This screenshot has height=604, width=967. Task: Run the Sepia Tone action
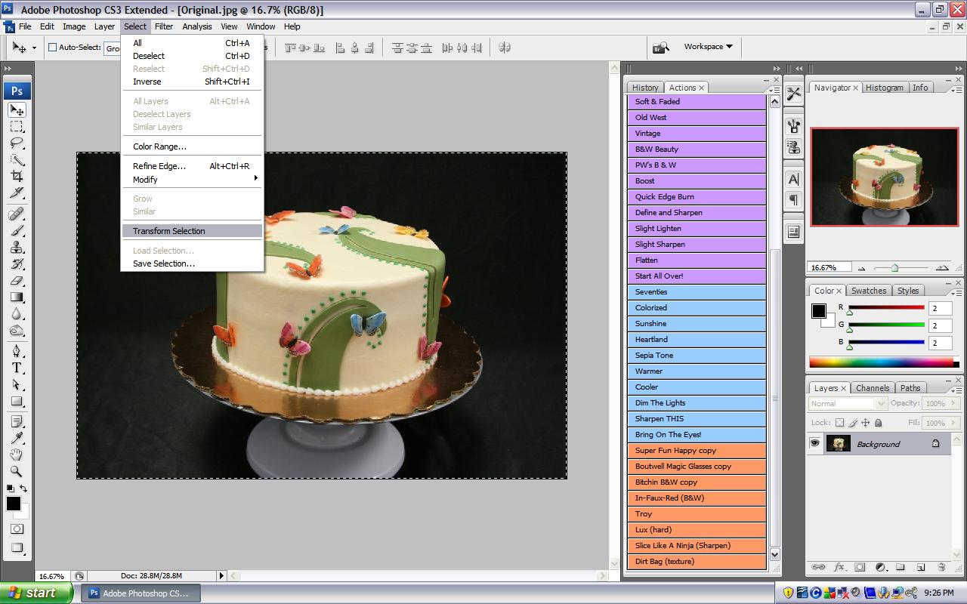coord(697,356)
